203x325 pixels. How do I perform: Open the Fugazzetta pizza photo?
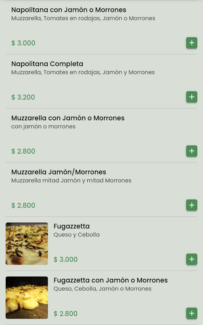coord(27,243)
